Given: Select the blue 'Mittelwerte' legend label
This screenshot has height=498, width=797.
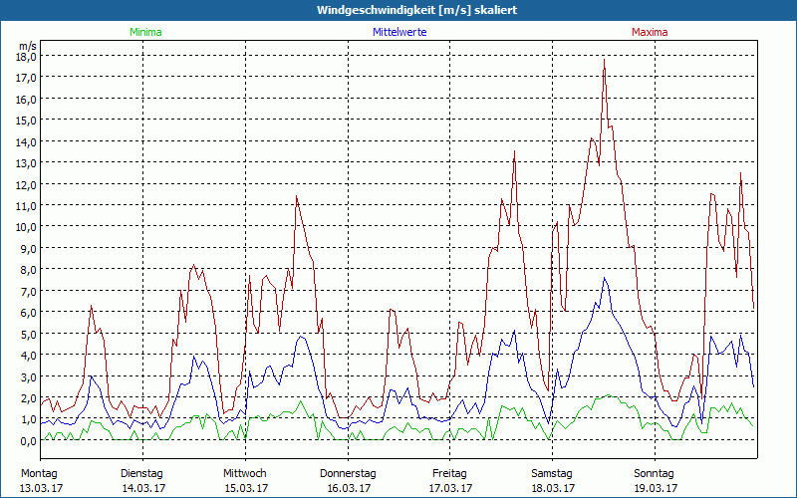Looking at the screenshot, I should [x=399, y=32].
